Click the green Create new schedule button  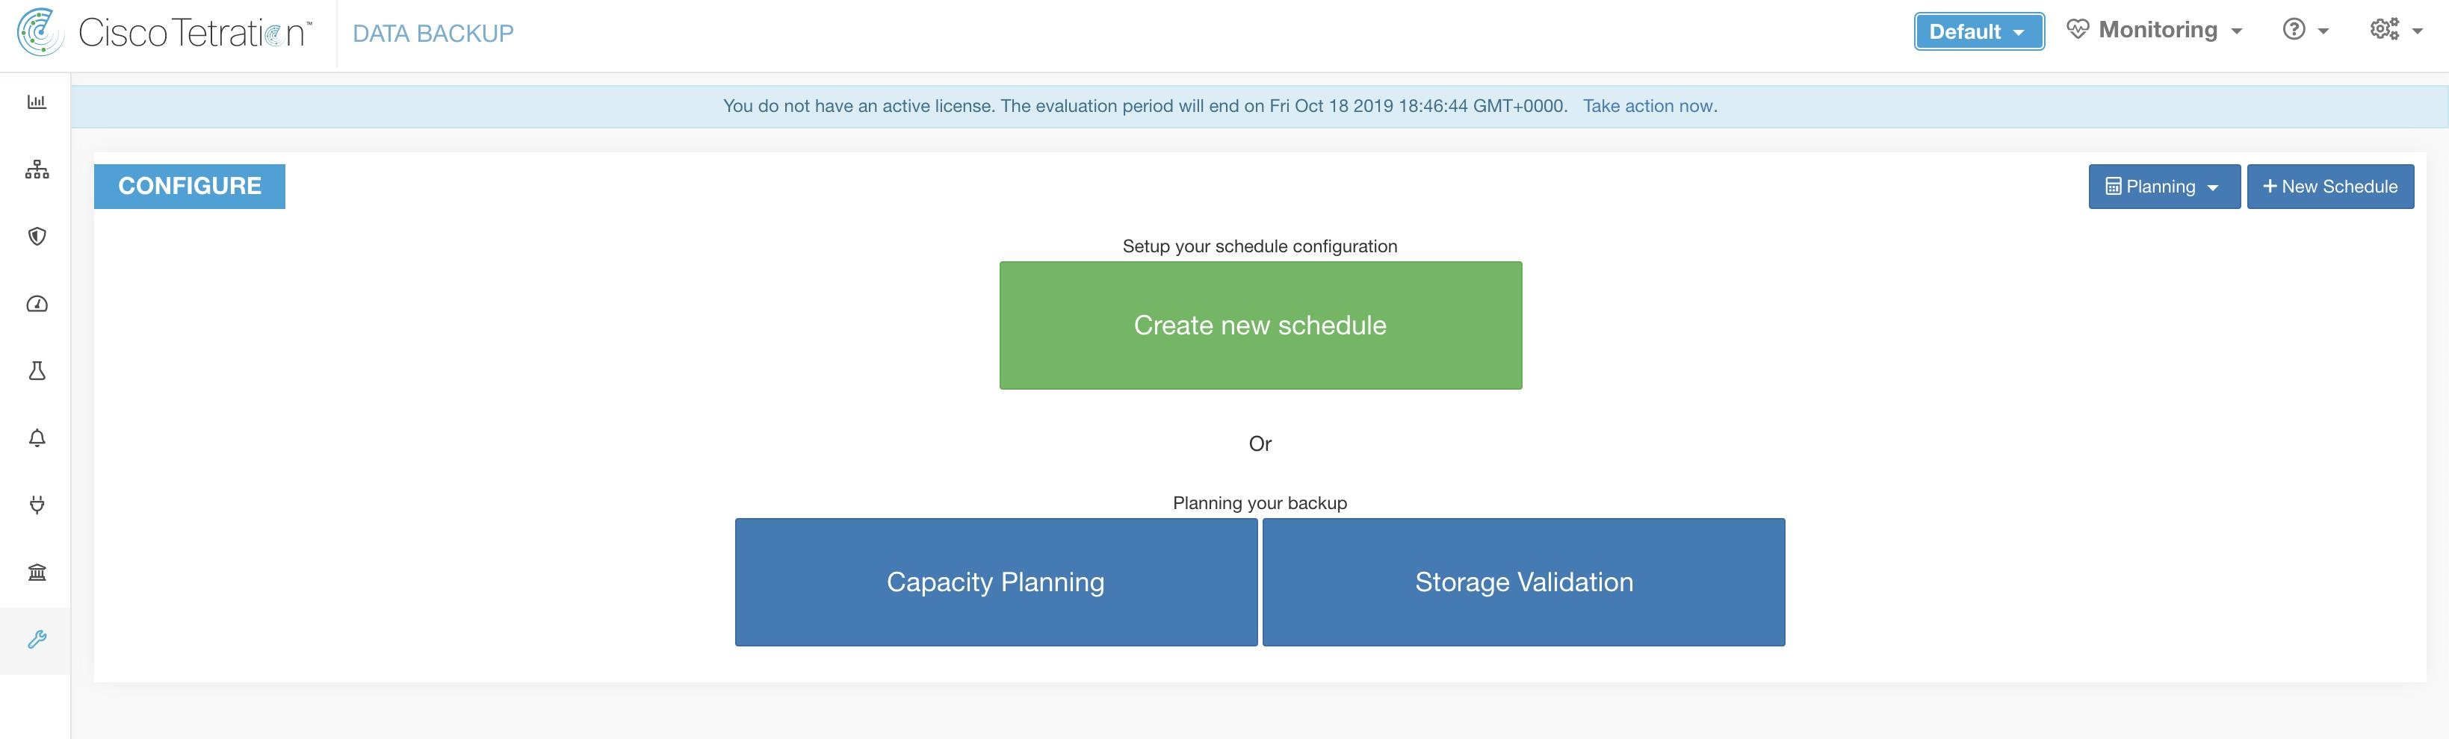coord(1260,325)
